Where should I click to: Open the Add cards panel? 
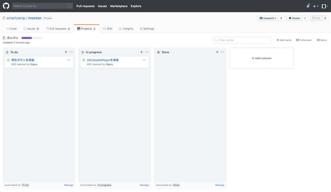(x=284, y=40)
